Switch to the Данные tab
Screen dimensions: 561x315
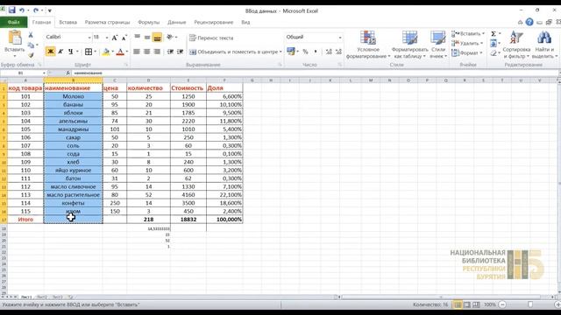(177, 22)
